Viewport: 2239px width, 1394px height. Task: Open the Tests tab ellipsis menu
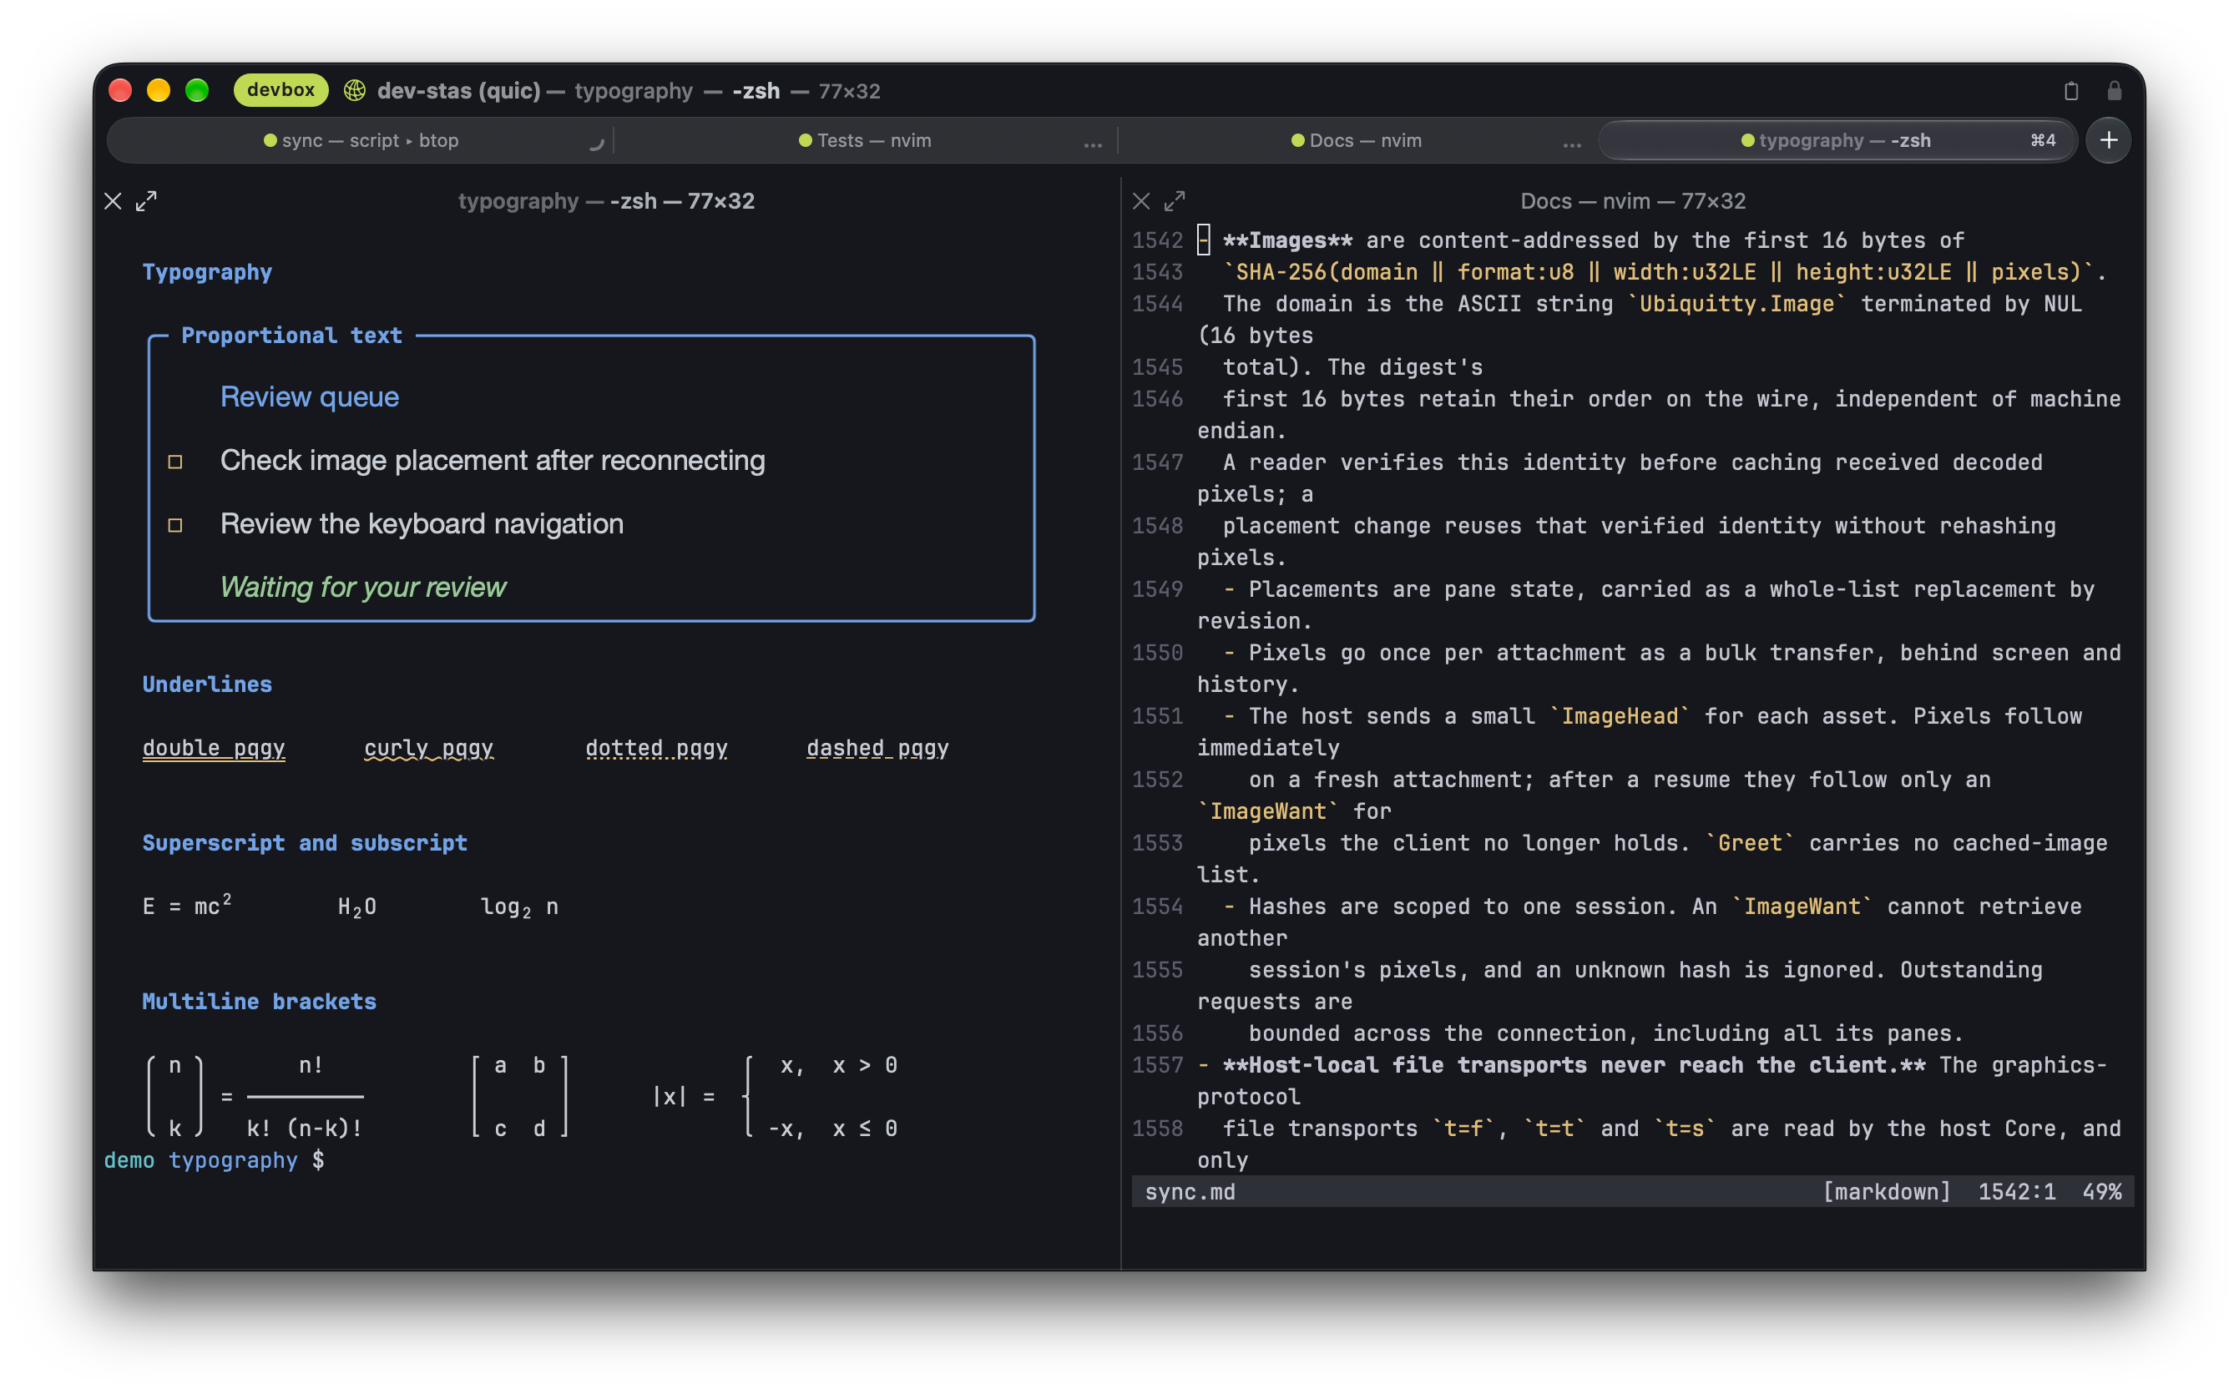pyautogui.click(x=1092, y=143)
